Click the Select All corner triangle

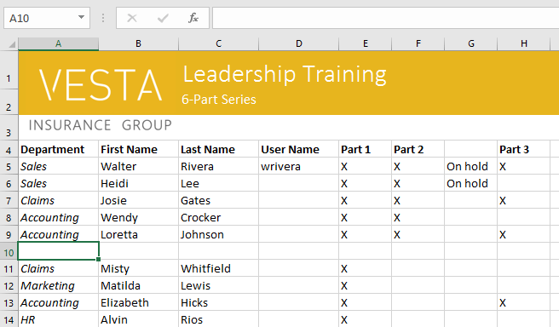point(12,44)
